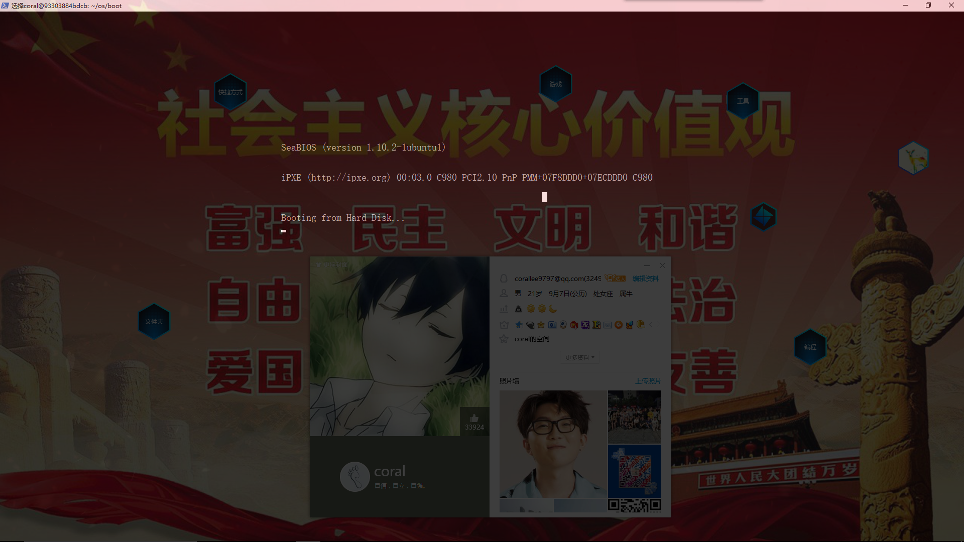Click the 达人 badge next to email
This screenshot has height=542, width=964.
pyautogui.click(x=616, y=279)
